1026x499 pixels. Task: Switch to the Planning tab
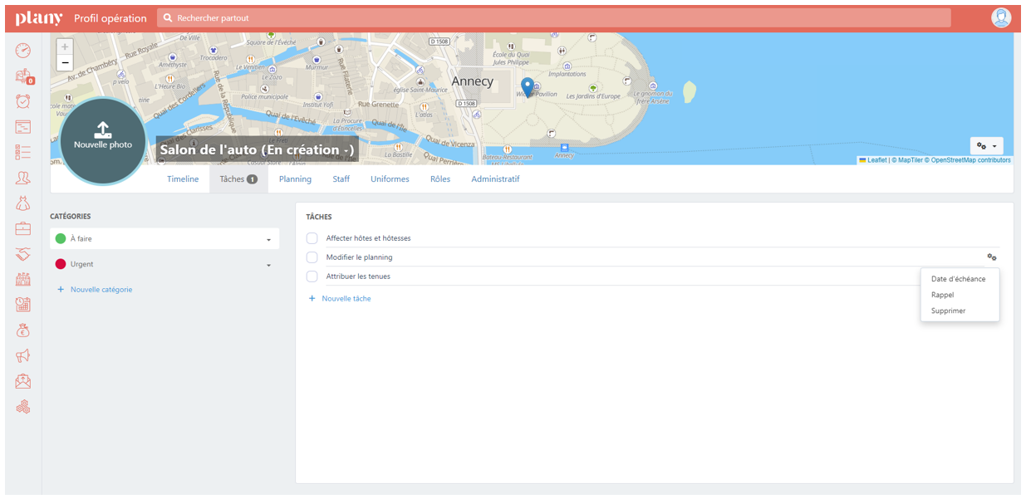tap(295, 179)
